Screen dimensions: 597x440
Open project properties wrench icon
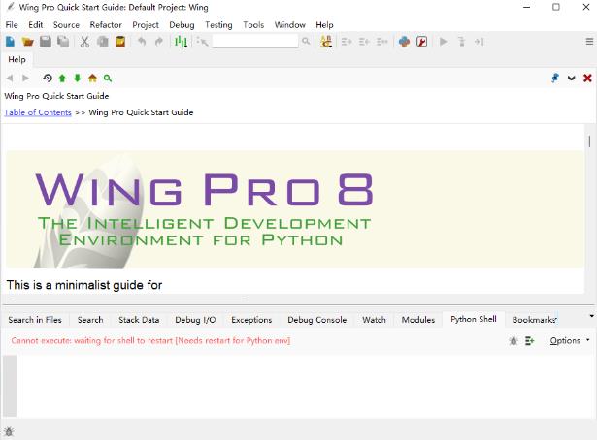pos(422,42)
